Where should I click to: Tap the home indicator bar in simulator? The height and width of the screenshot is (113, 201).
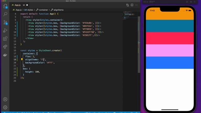(x=170, y=110)
